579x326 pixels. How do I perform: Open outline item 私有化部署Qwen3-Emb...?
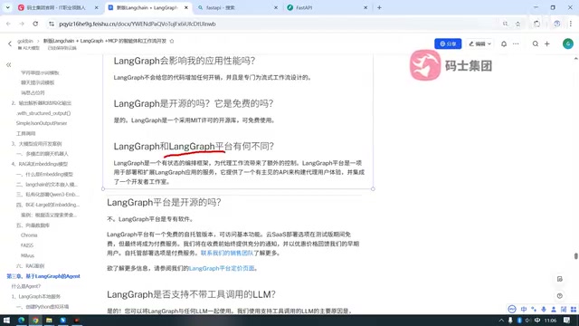(48, 195)
